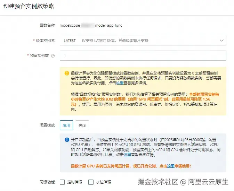Click the 版本或别名 label
This screenshot has width=234, height=191.
(x=45, y=41)
